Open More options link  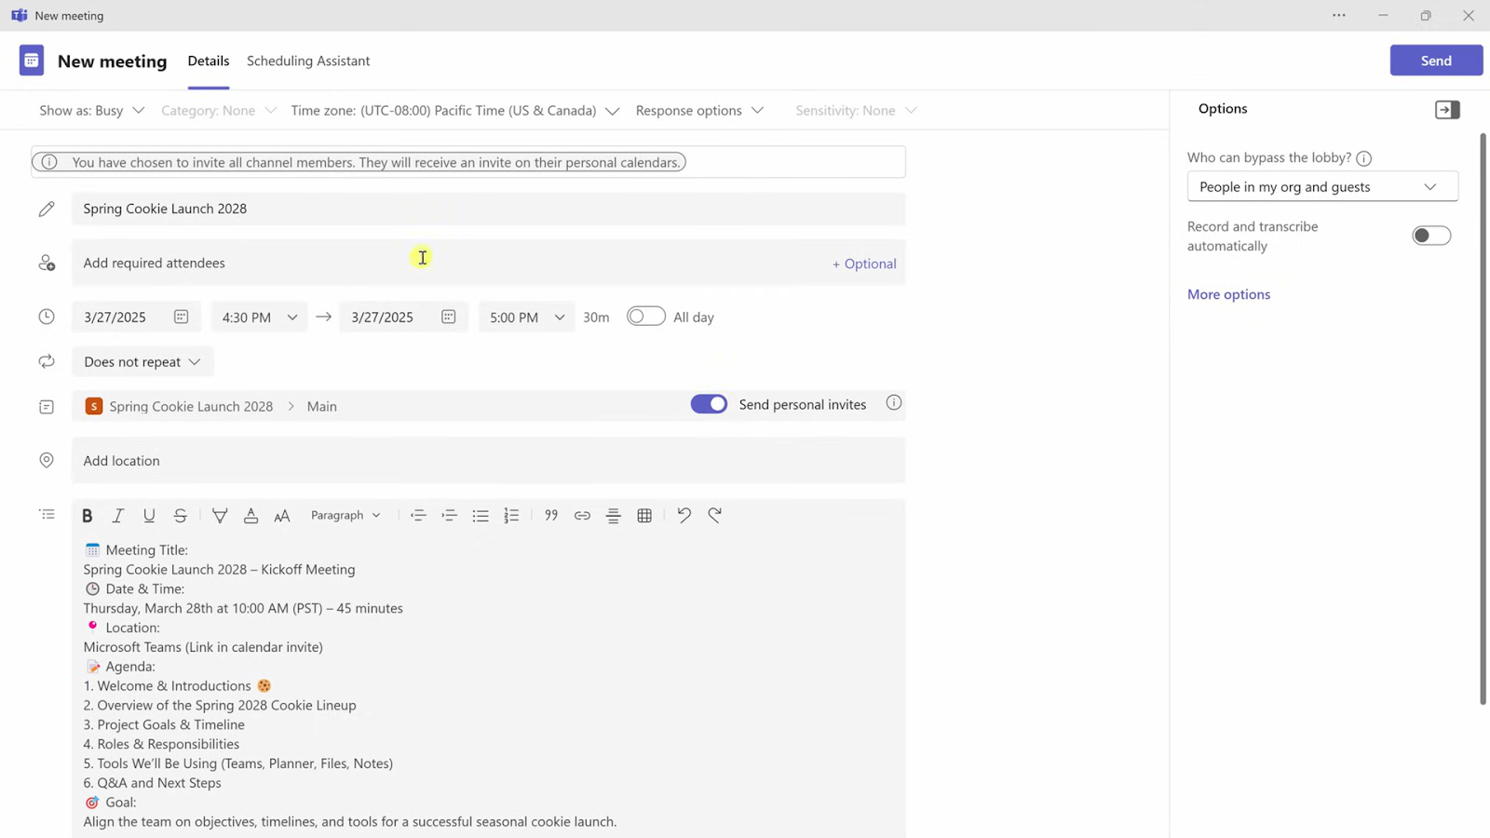(x=1228, y=294)
